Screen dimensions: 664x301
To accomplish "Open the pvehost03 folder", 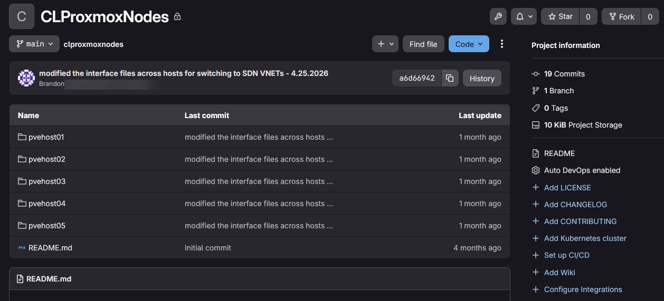I will [46, 181].
